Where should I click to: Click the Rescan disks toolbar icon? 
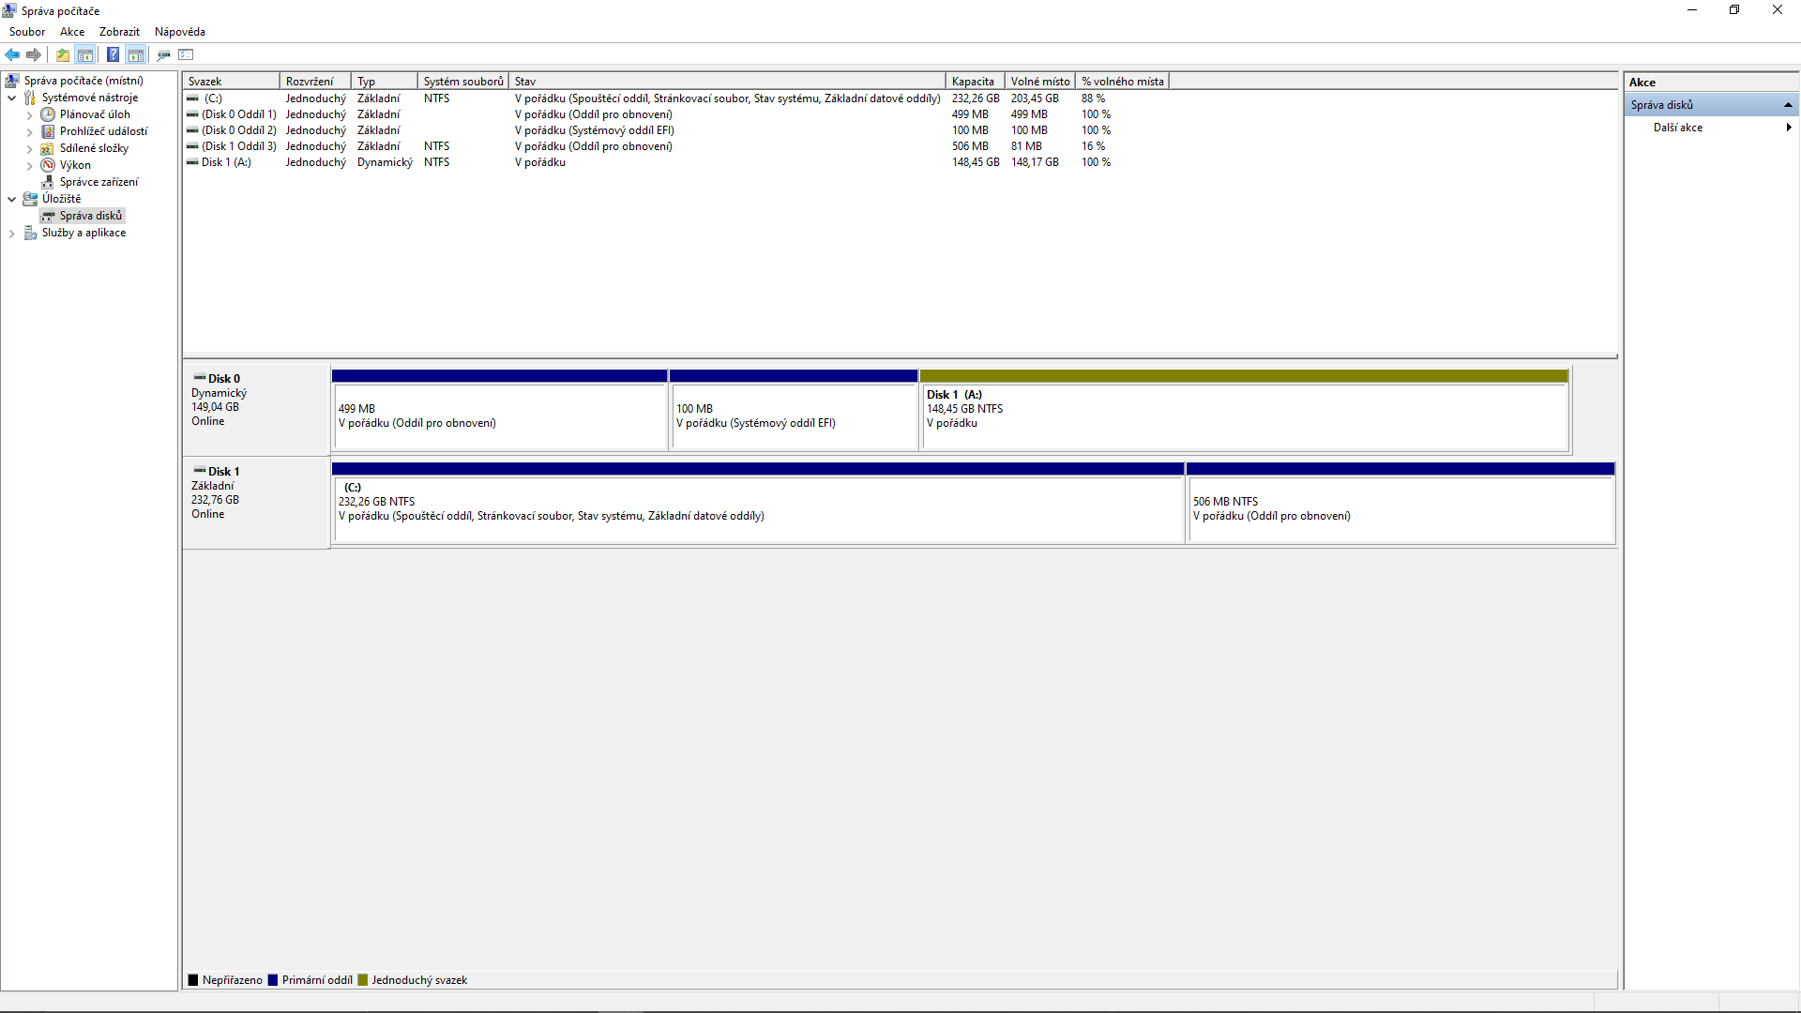click(164, 54)
